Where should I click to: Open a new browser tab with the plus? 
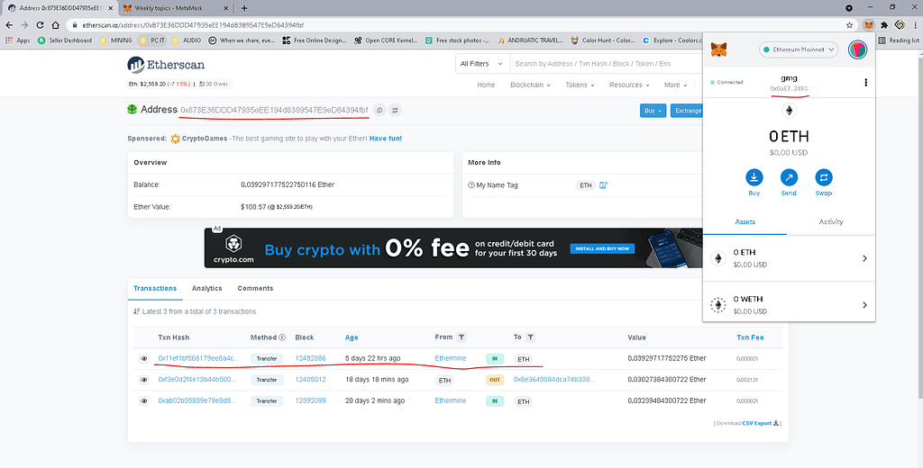pyautogui.click(x=244, y=8)
